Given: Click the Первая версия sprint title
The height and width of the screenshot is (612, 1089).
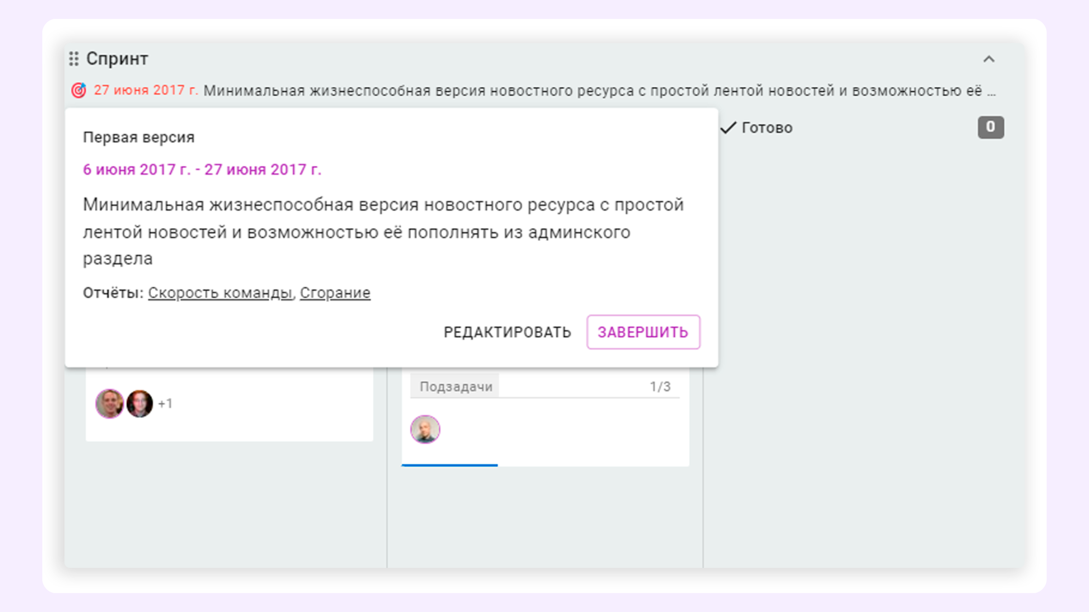Looking at the screenshot, I should click(x=139, y=137).
